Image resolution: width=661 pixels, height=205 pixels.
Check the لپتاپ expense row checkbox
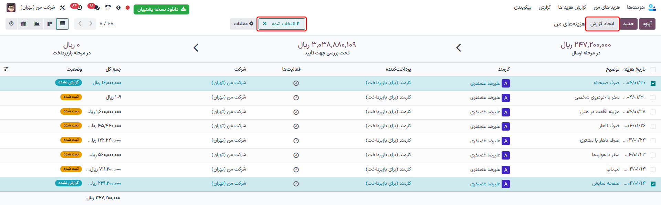pyautogui.click(x=653, y=170)
